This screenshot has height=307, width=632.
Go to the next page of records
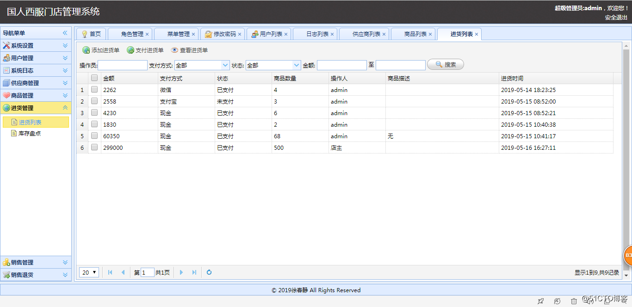[x=181, y=273]
